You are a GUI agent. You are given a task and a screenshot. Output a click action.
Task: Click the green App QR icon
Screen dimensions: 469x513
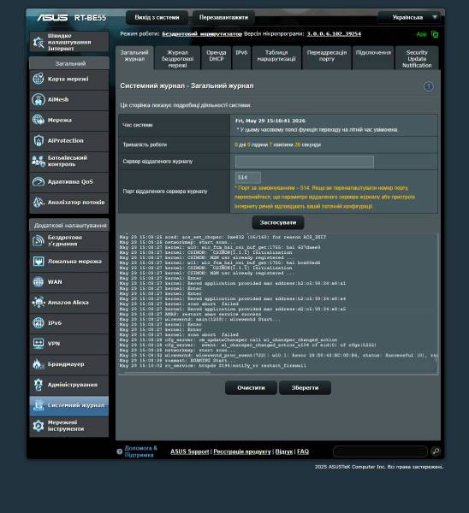[435, 34]
